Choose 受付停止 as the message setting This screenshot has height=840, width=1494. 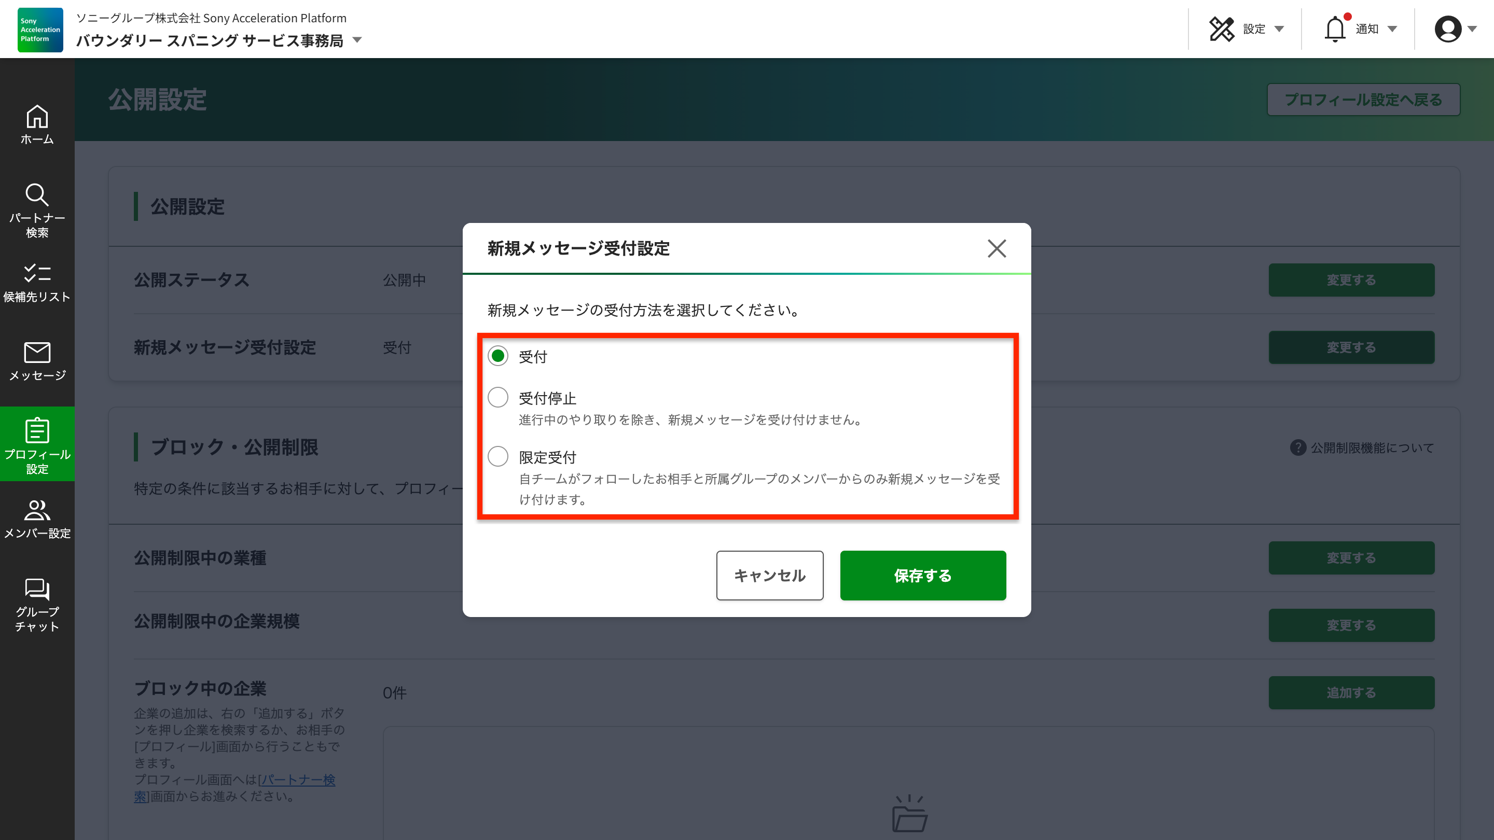[497, 398]
